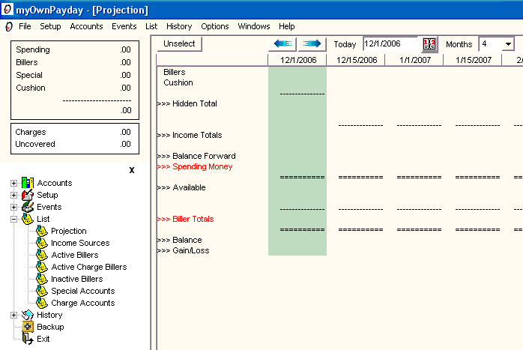Click the Cushion row in projection grid
Viewport: 523px width, 350px height.
178,82
